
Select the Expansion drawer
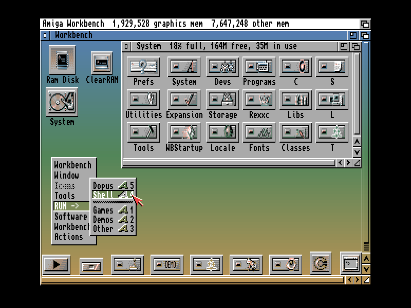coord(184,99)
